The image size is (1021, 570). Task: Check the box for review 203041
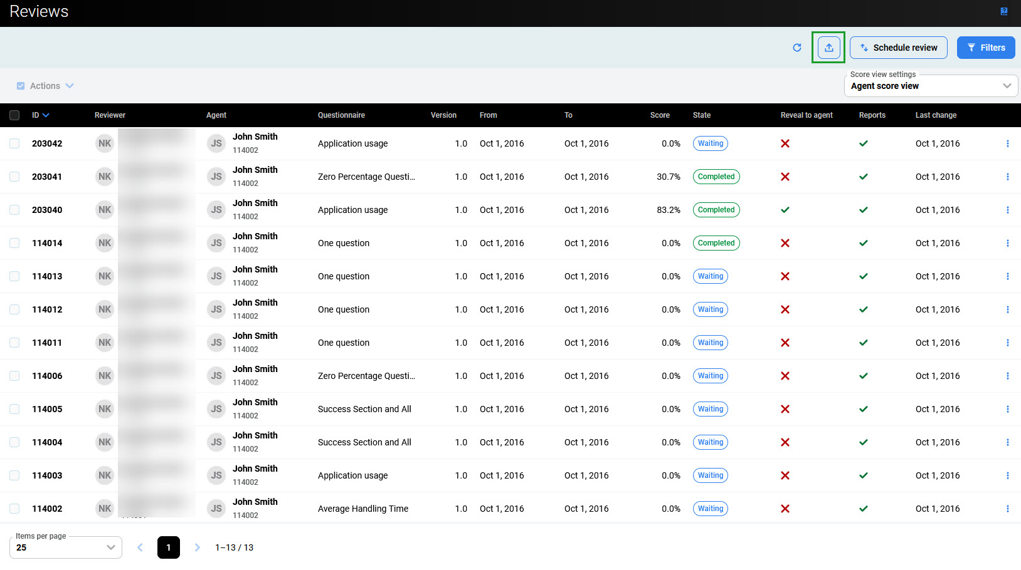pos(14,177)
